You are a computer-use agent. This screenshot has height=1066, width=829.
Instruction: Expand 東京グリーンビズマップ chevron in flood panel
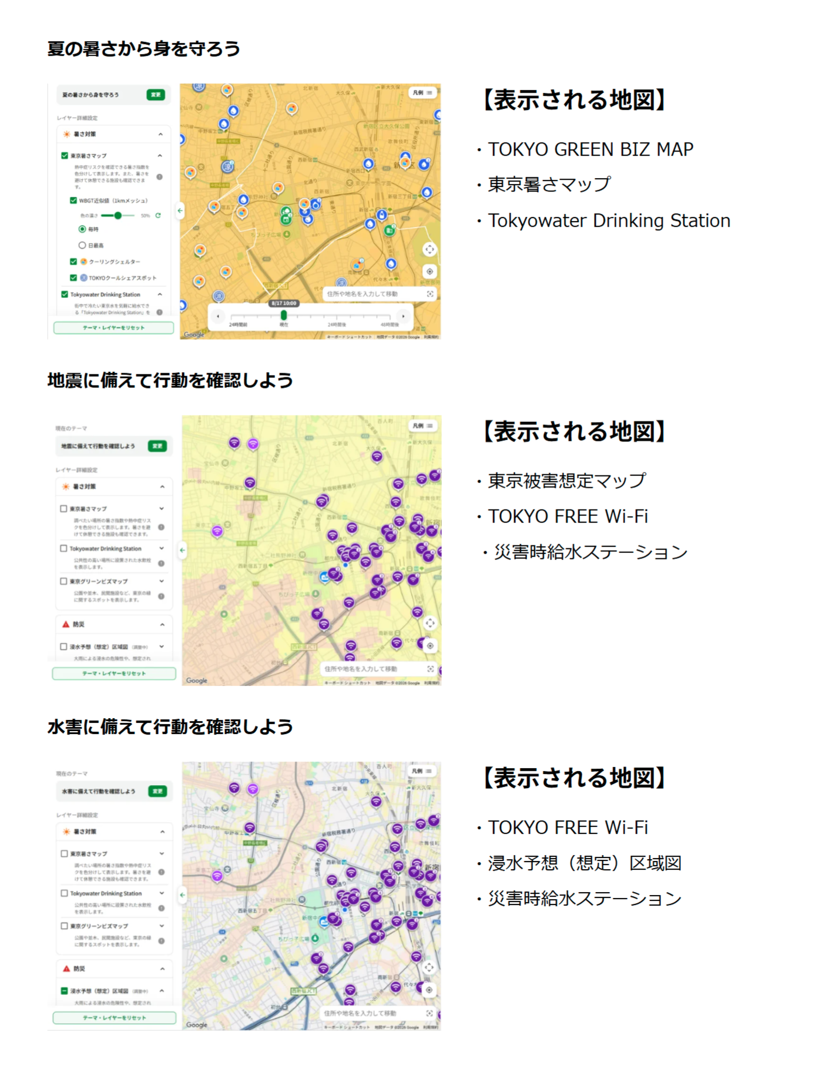[x=162, y=926]
